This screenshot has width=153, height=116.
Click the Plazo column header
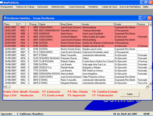click(10, 24)
